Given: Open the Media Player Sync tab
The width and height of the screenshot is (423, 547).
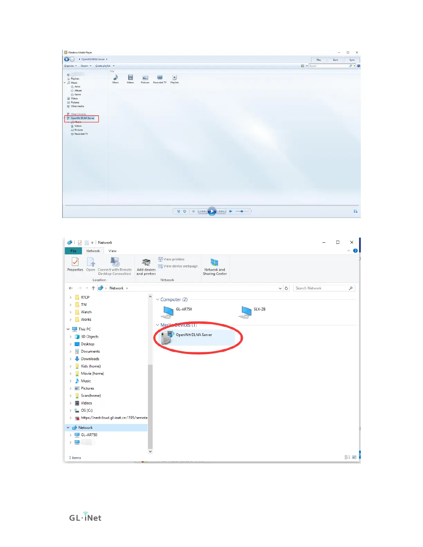Looking at the screenshot, I should click(352, 60).
